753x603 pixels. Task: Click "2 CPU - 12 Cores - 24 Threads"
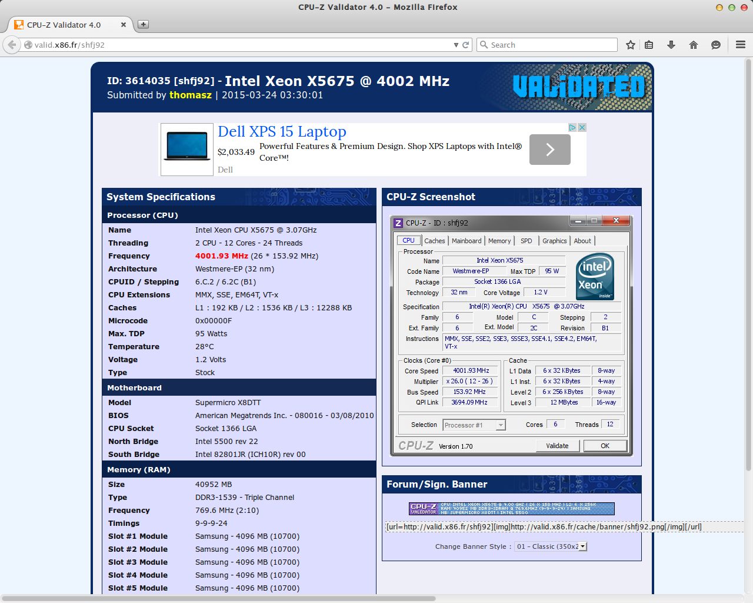[x=249, y=243]
